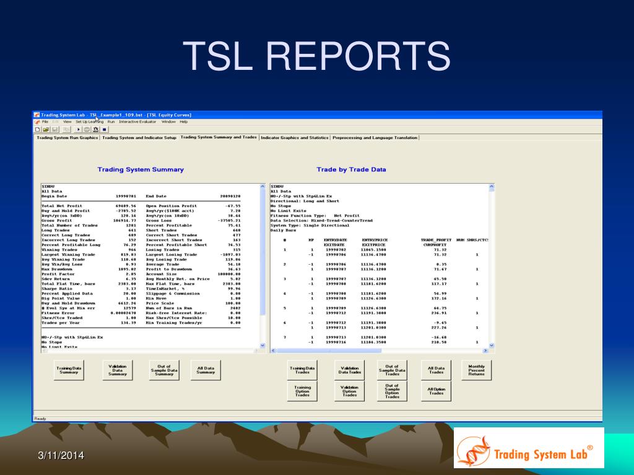
Task: Click the trade data horizontal scrollbar thumb
Action: tap(329, 351)
